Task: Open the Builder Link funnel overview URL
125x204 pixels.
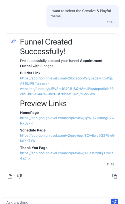Action: 67,86
